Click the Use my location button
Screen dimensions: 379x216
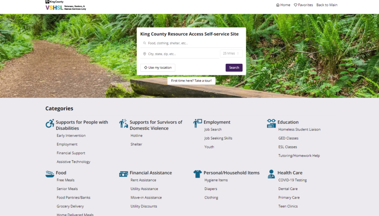158,67
